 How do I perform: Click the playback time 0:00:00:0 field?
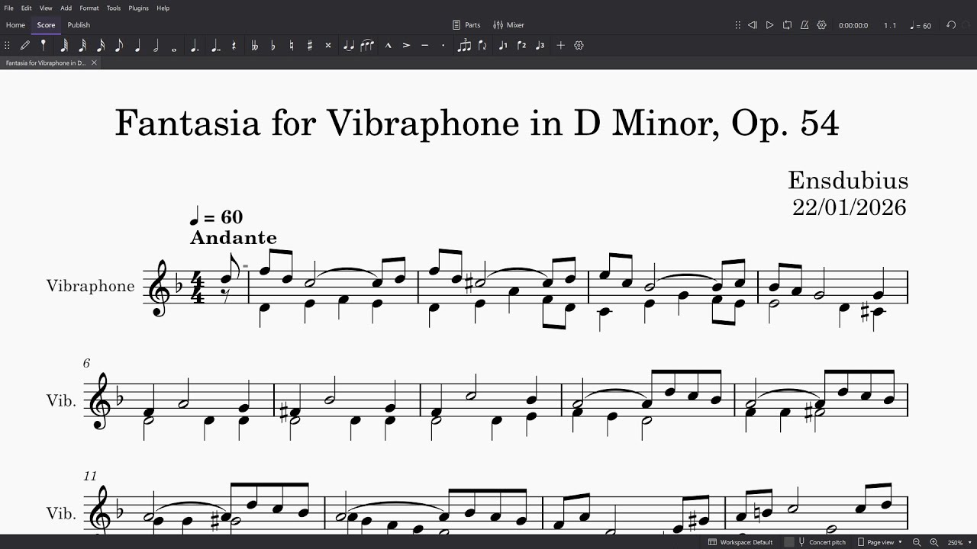tap(853, 25)
